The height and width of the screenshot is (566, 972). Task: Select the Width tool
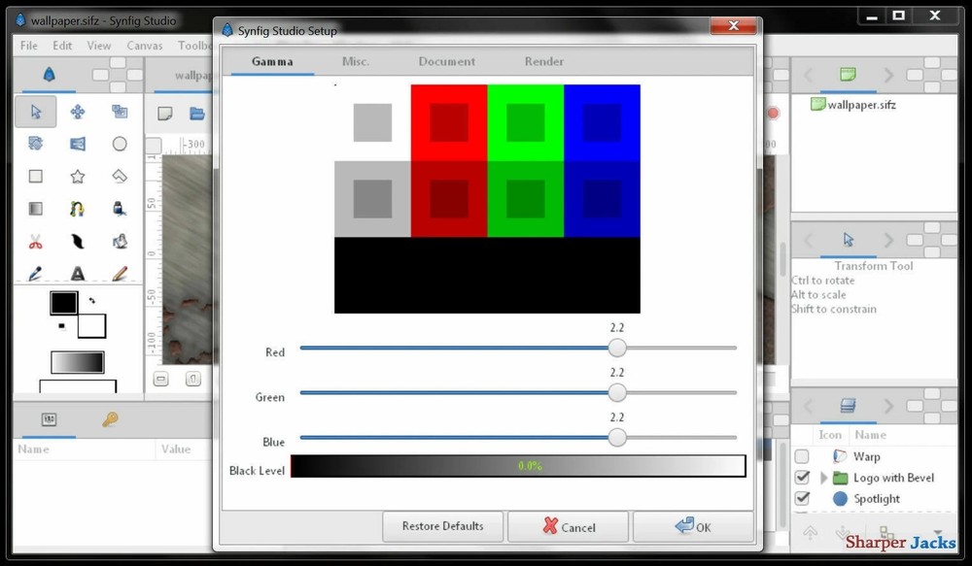[x=78, y=242]
